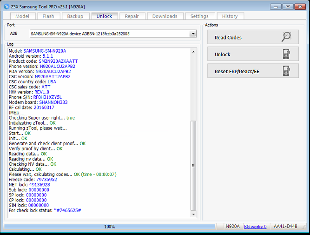Go to the Backup tab
Viewport: 310px width, 235px height.
pos(75,16)
